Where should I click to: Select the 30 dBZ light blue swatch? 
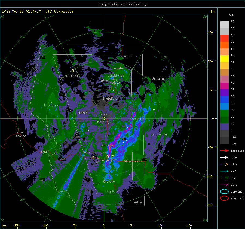coord(224,106)
